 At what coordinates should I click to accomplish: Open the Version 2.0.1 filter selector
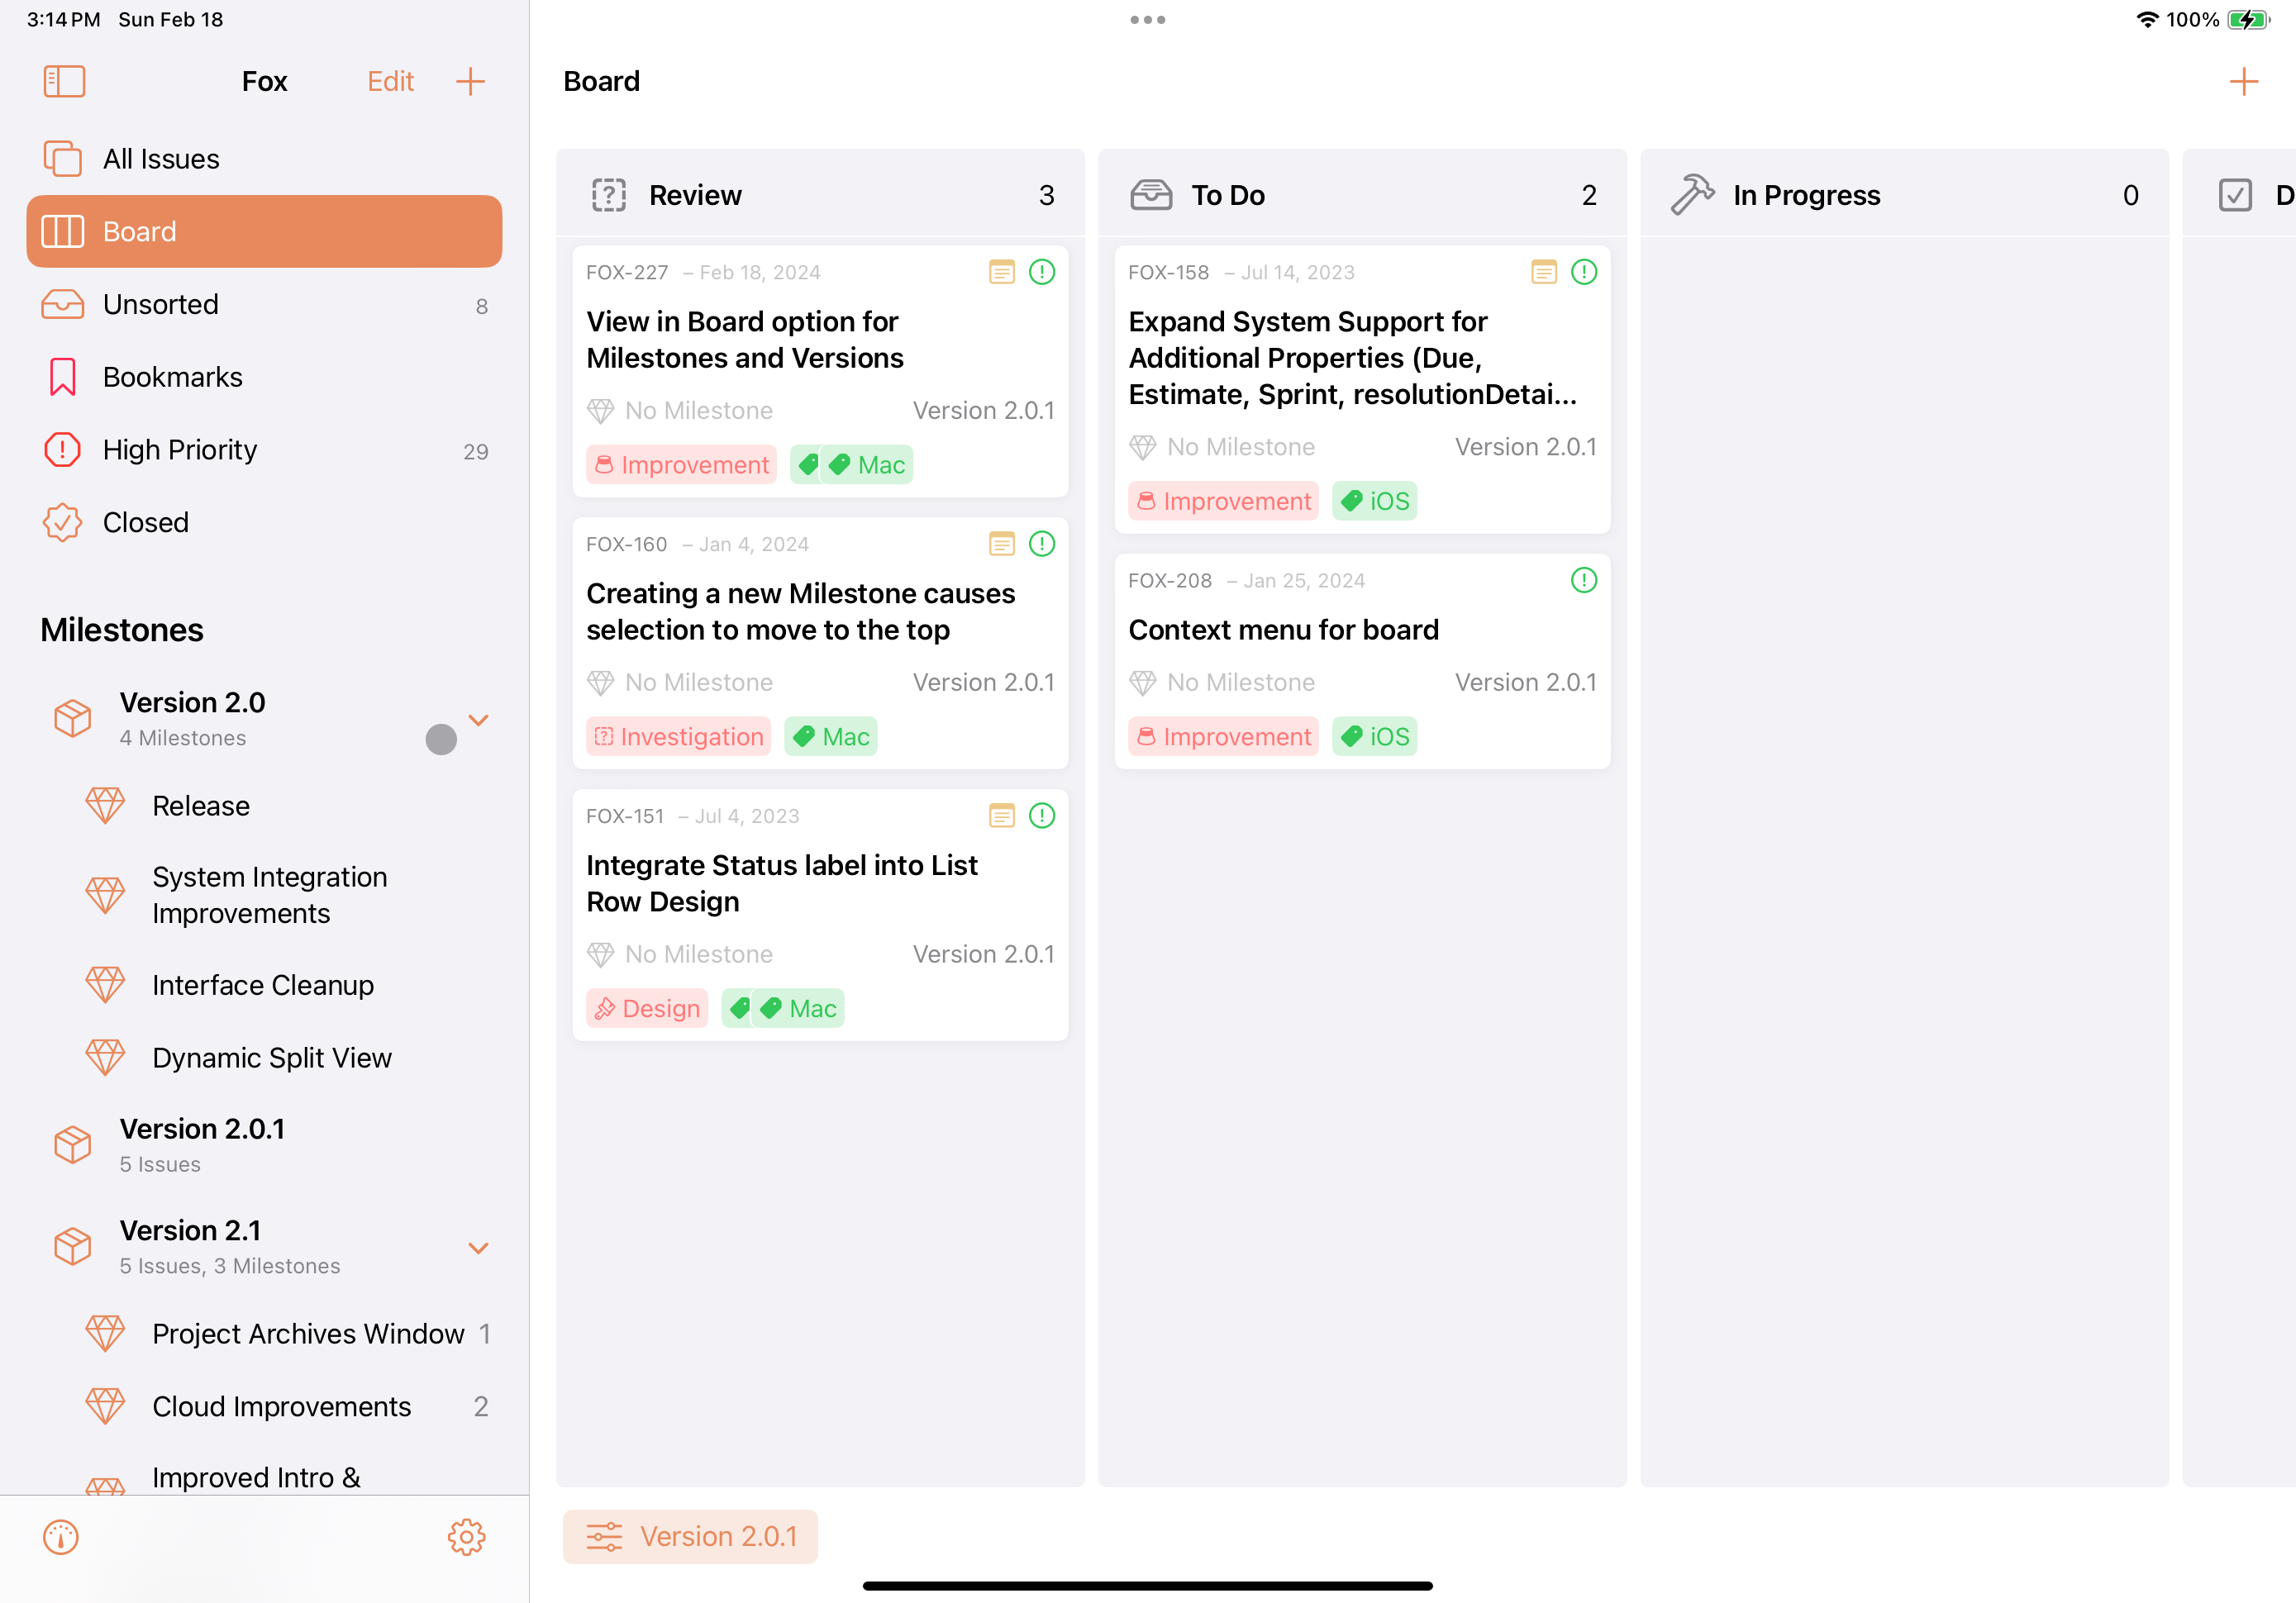pos(690,1536)
